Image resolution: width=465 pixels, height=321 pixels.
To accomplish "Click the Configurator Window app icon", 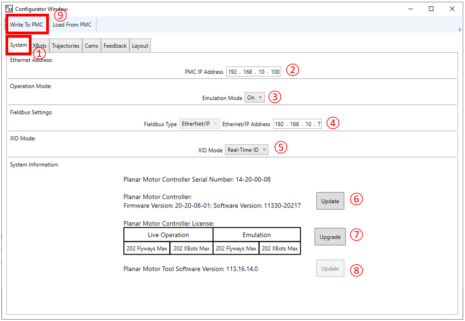I will point(9,9).
